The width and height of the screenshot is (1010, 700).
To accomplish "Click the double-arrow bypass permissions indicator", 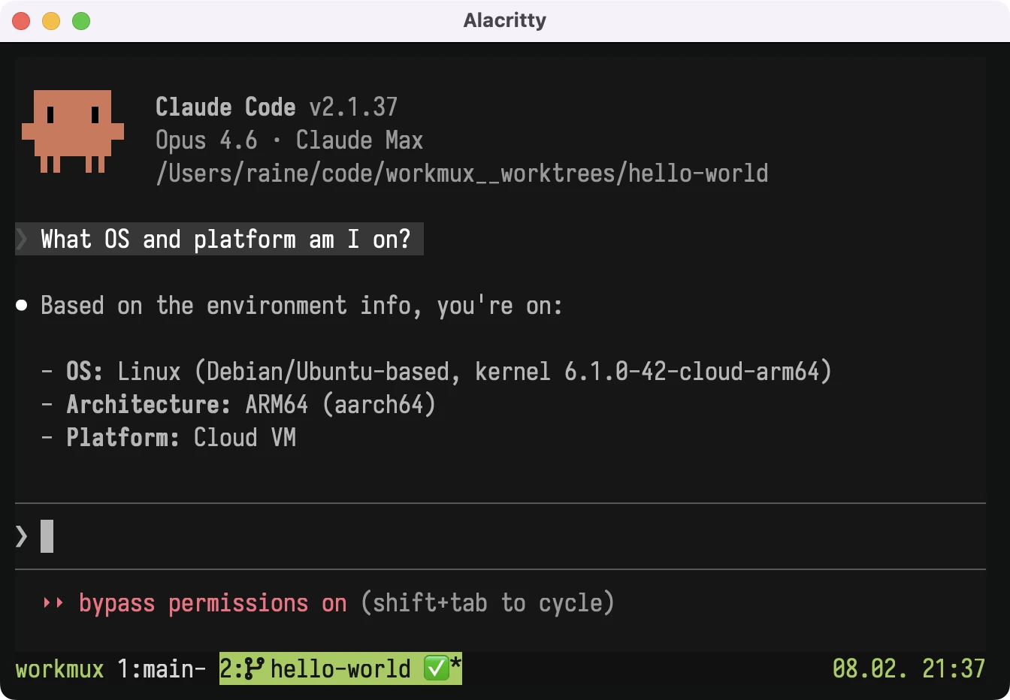I will pos(53,602).
